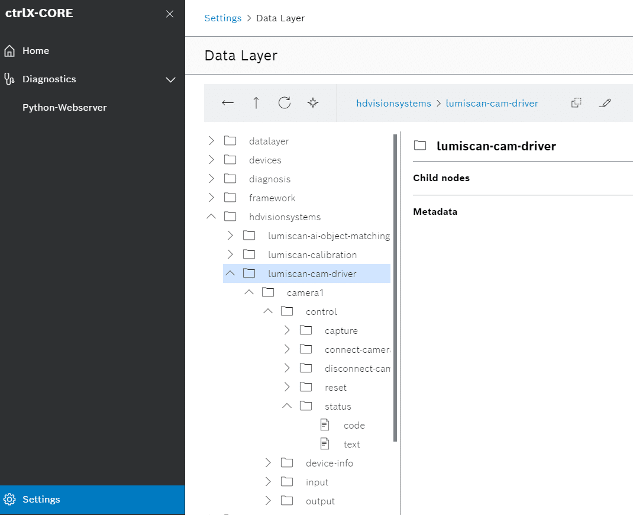Refresh the Data Layer tree
Screen dimensions: 633x515
pos(285,103)
